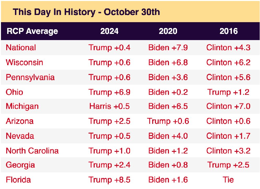Viewport: 260px width, 189px height.
Task: Click Trump +8.5 Florida 2024 value
Action: click(x=109, y=180)
